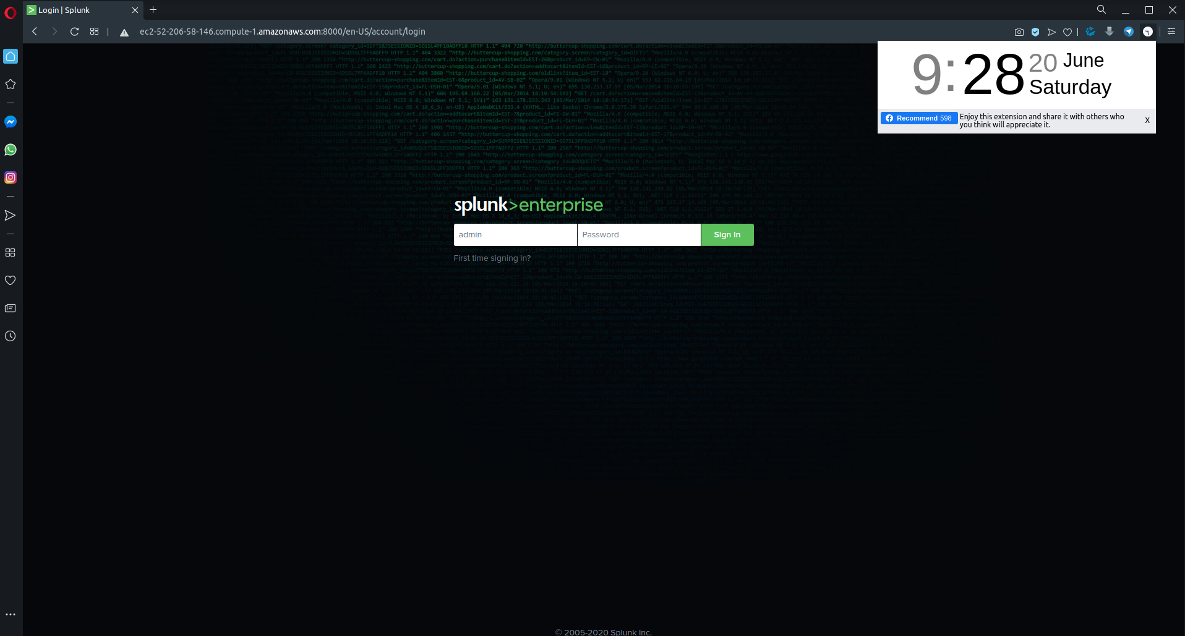Go forward with the browser forward arrow
Screen dimensions: 1185x636
54,32
